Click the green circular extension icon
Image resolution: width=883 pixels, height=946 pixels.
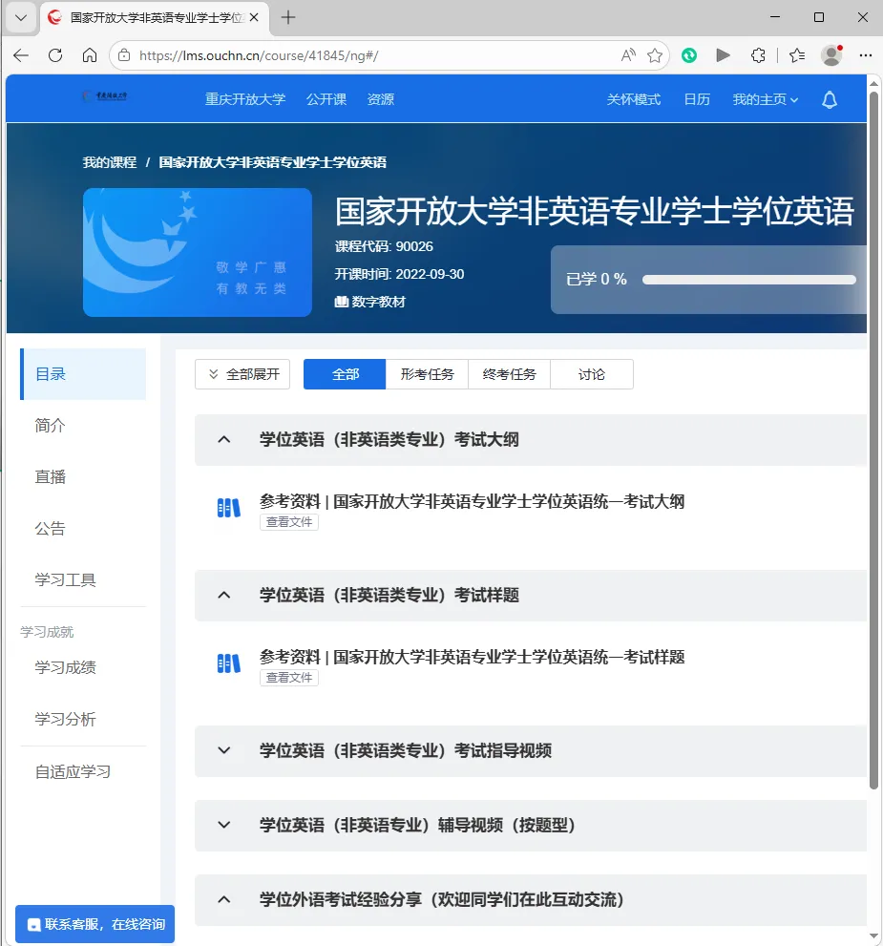(x=689, y=55)
